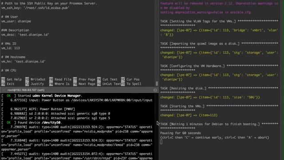Click the '# VMs ID' comment
The width and height of the screenshot is (284, 160).
tap(9, 44)
